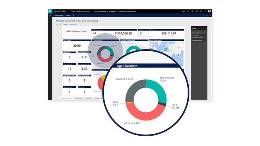Remove the Customer group(All) filter
Image resolution: width=260 pixels, height=146 pixels.
[x=205, y=40]
